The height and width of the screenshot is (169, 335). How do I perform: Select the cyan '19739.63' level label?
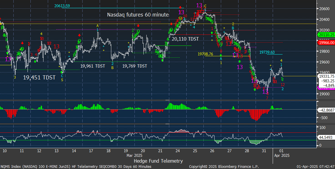pyautogui.click(x=267, y=52)
